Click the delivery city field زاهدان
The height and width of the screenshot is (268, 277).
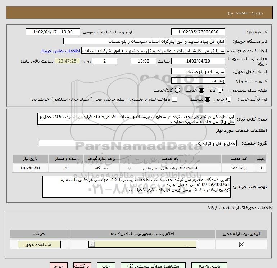[198, 81]
